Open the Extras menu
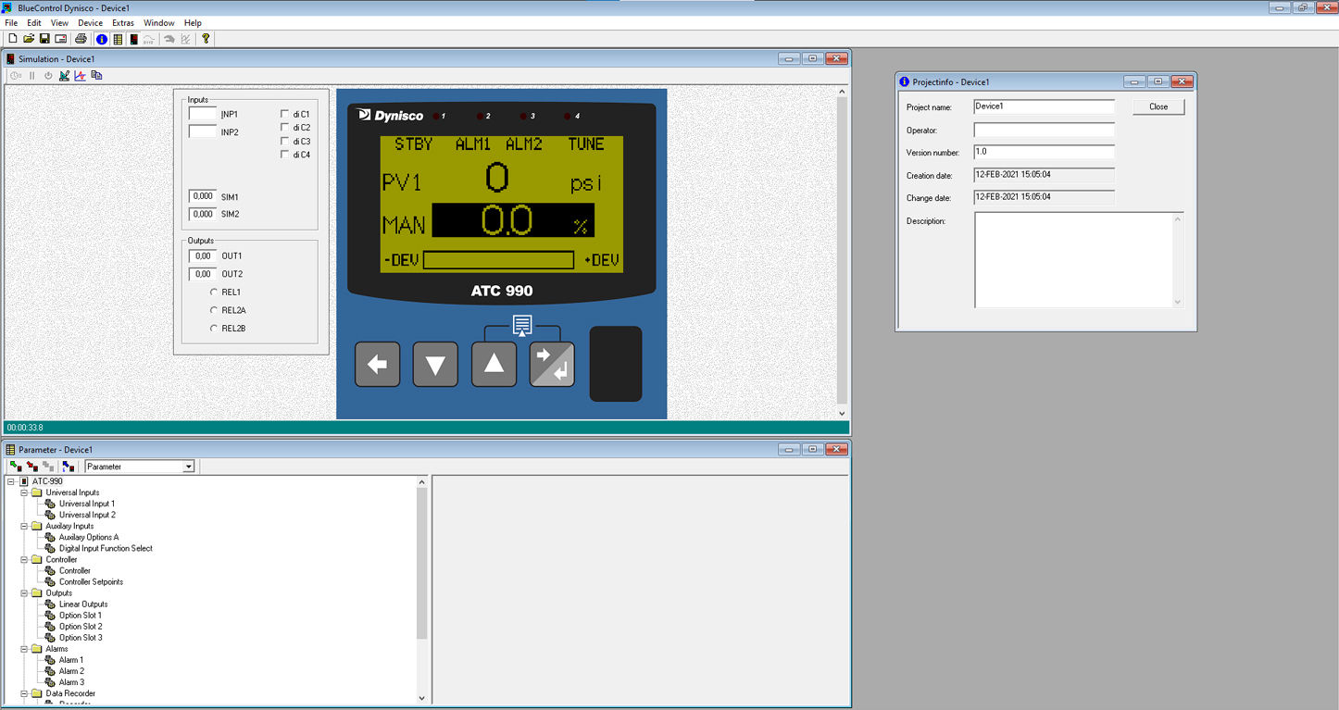The height and width of the screenshot is (710, 1339). click(x=122, y=23)
